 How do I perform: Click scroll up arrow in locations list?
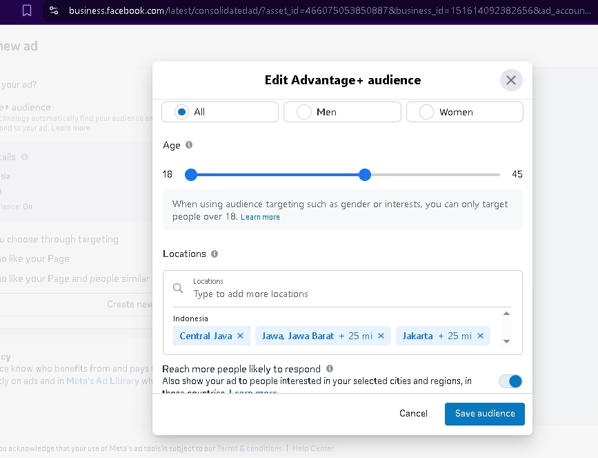click(506, 313)
